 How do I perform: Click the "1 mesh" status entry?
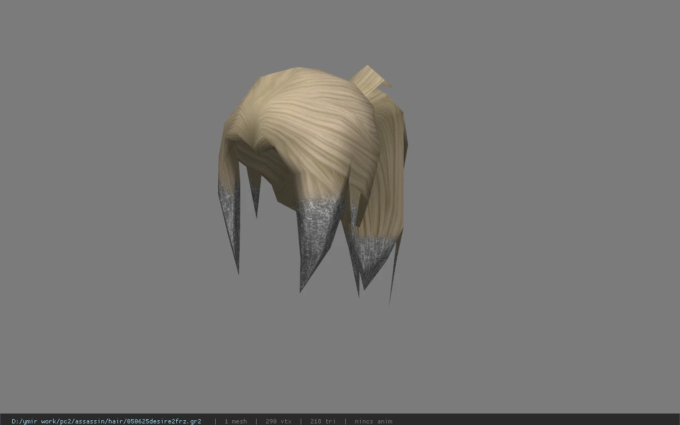tap(235, 421)
